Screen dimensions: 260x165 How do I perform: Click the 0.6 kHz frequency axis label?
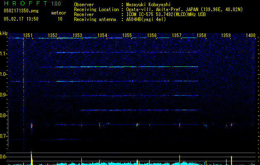click(x=3, y=157)
